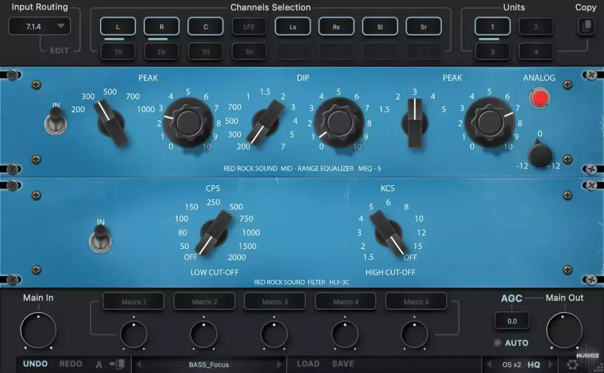Select the R channel
This screenshot has width=604, height=373.
[162, 27]
